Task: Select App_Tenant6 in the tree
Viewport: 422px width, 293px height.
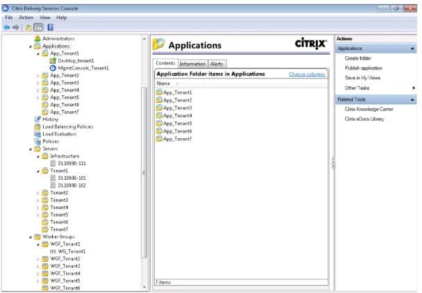Action: tap(65, 105)
